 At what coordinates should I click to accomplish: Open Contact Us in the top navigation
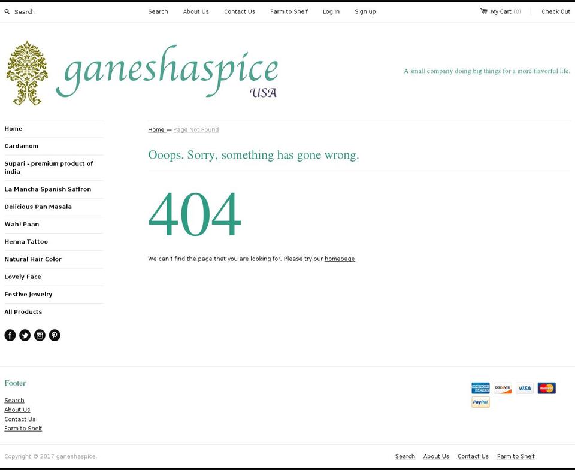pyautogui.click(x=240, y=11)
